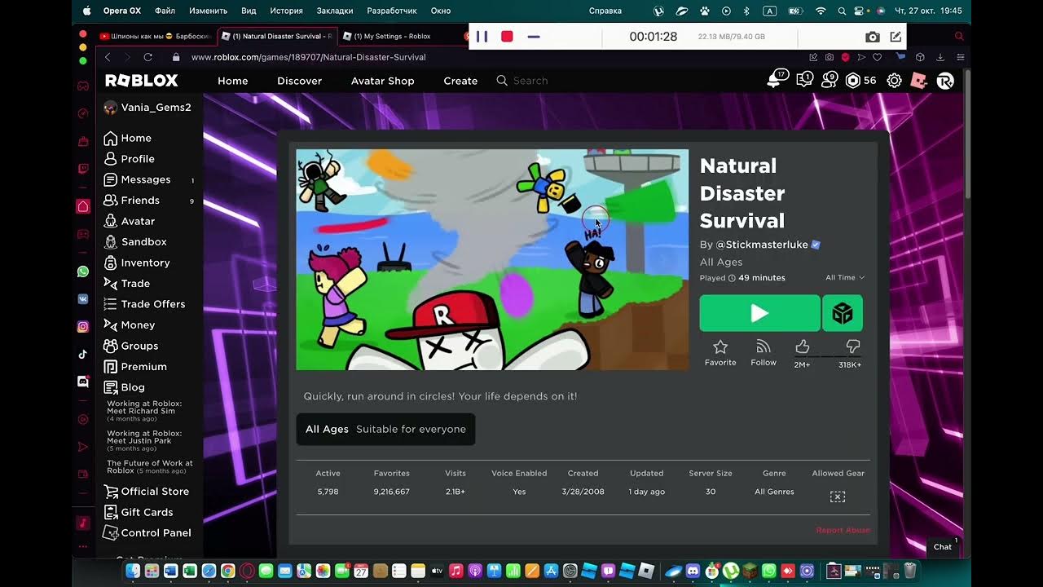The height and width of the screenshot is (587, 1043).
Task: Open TikTok in Opera sidebar
Action: click(83, 354)
